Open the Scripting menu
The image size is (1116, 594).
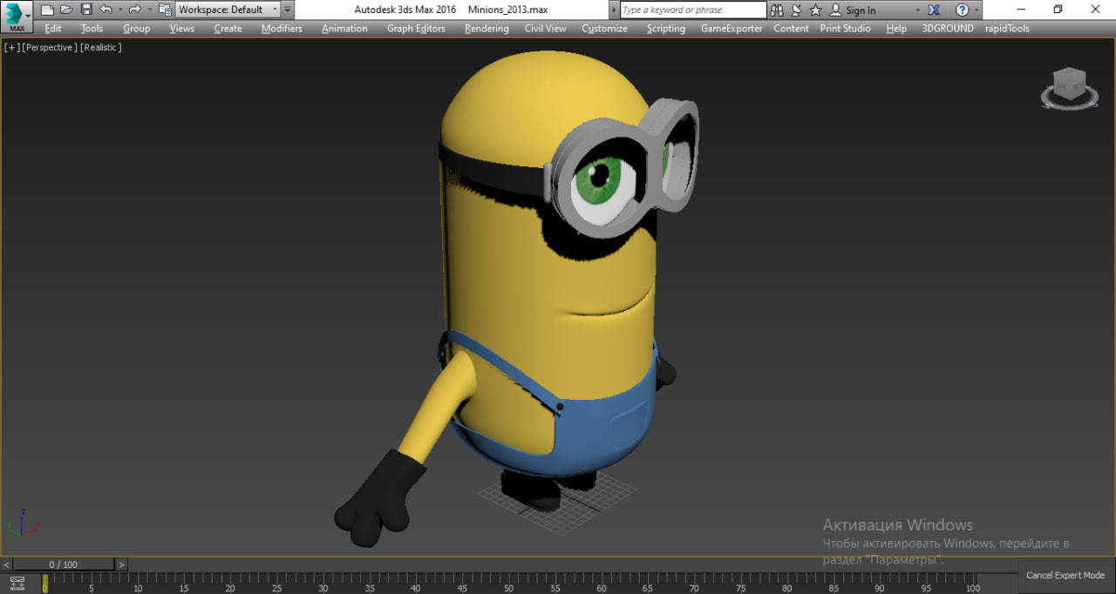click(666, 28)
